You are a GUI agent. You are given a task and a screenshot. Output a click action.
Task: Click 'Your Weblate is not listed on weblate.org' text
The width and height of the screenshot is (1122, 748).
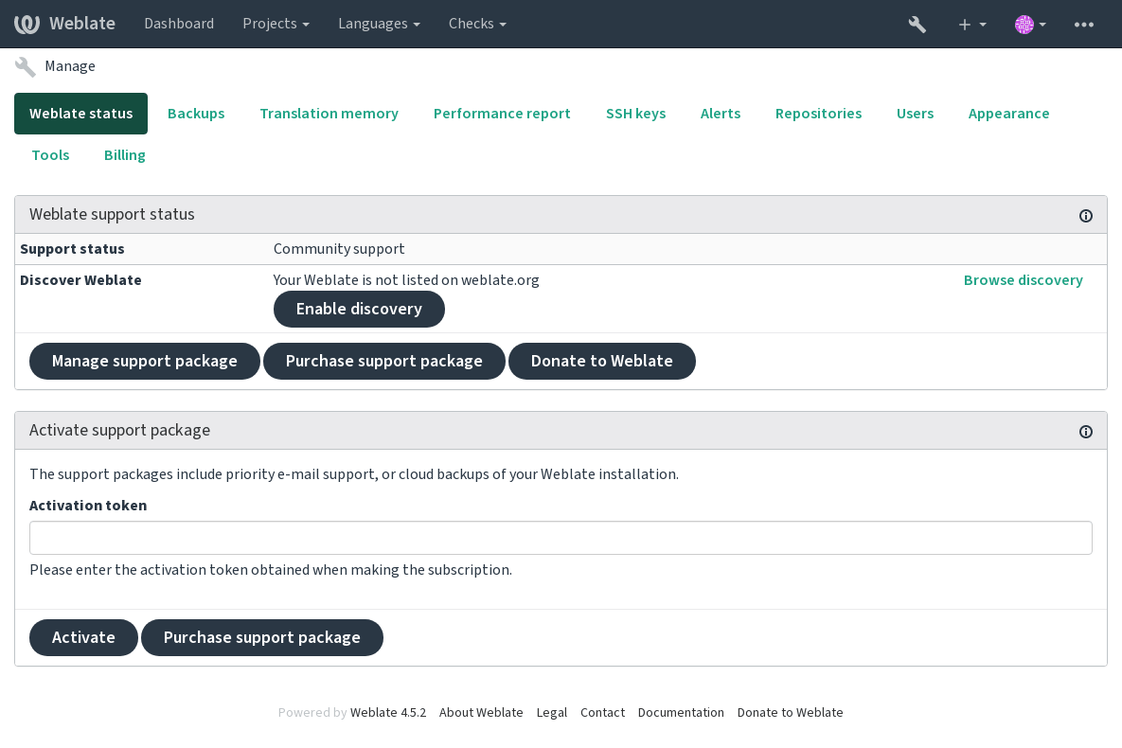(406, 280)
